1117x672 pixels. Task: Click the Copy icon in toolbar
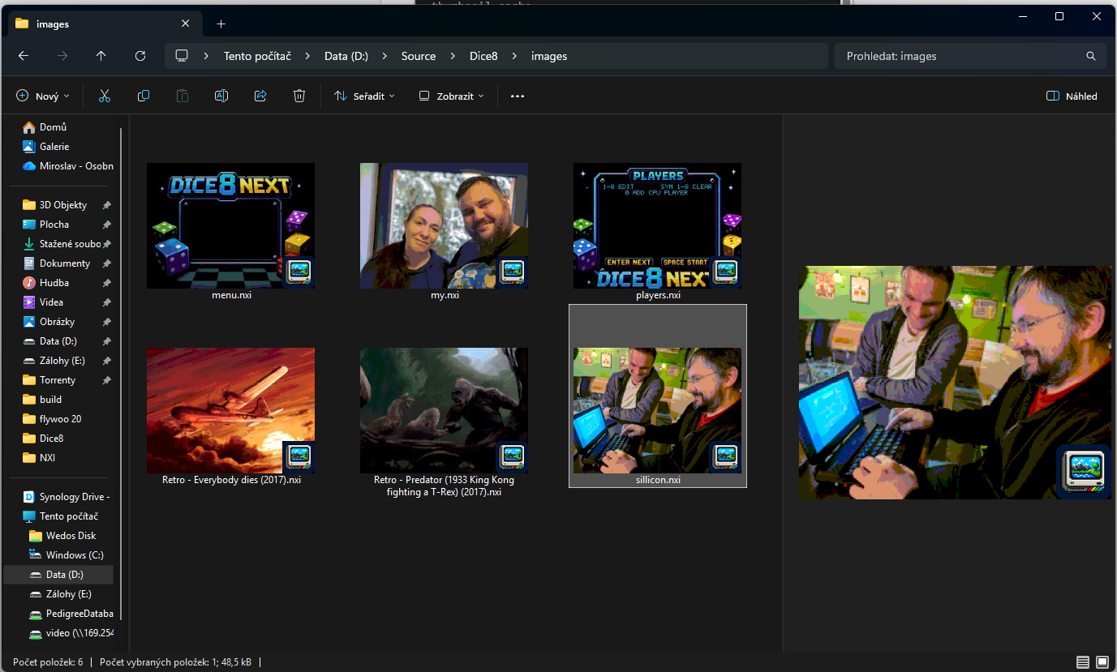point(144,96)
